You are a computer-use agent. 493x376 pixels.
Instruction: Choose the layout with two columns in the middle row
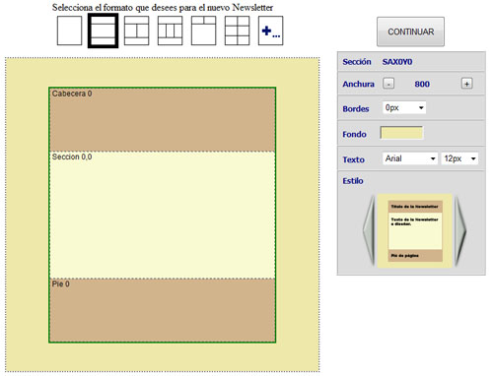(136, 31)
